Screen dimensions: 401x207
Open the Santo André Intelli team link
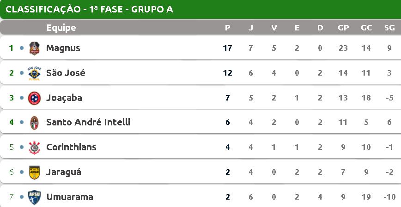click(x=88, y=122)
